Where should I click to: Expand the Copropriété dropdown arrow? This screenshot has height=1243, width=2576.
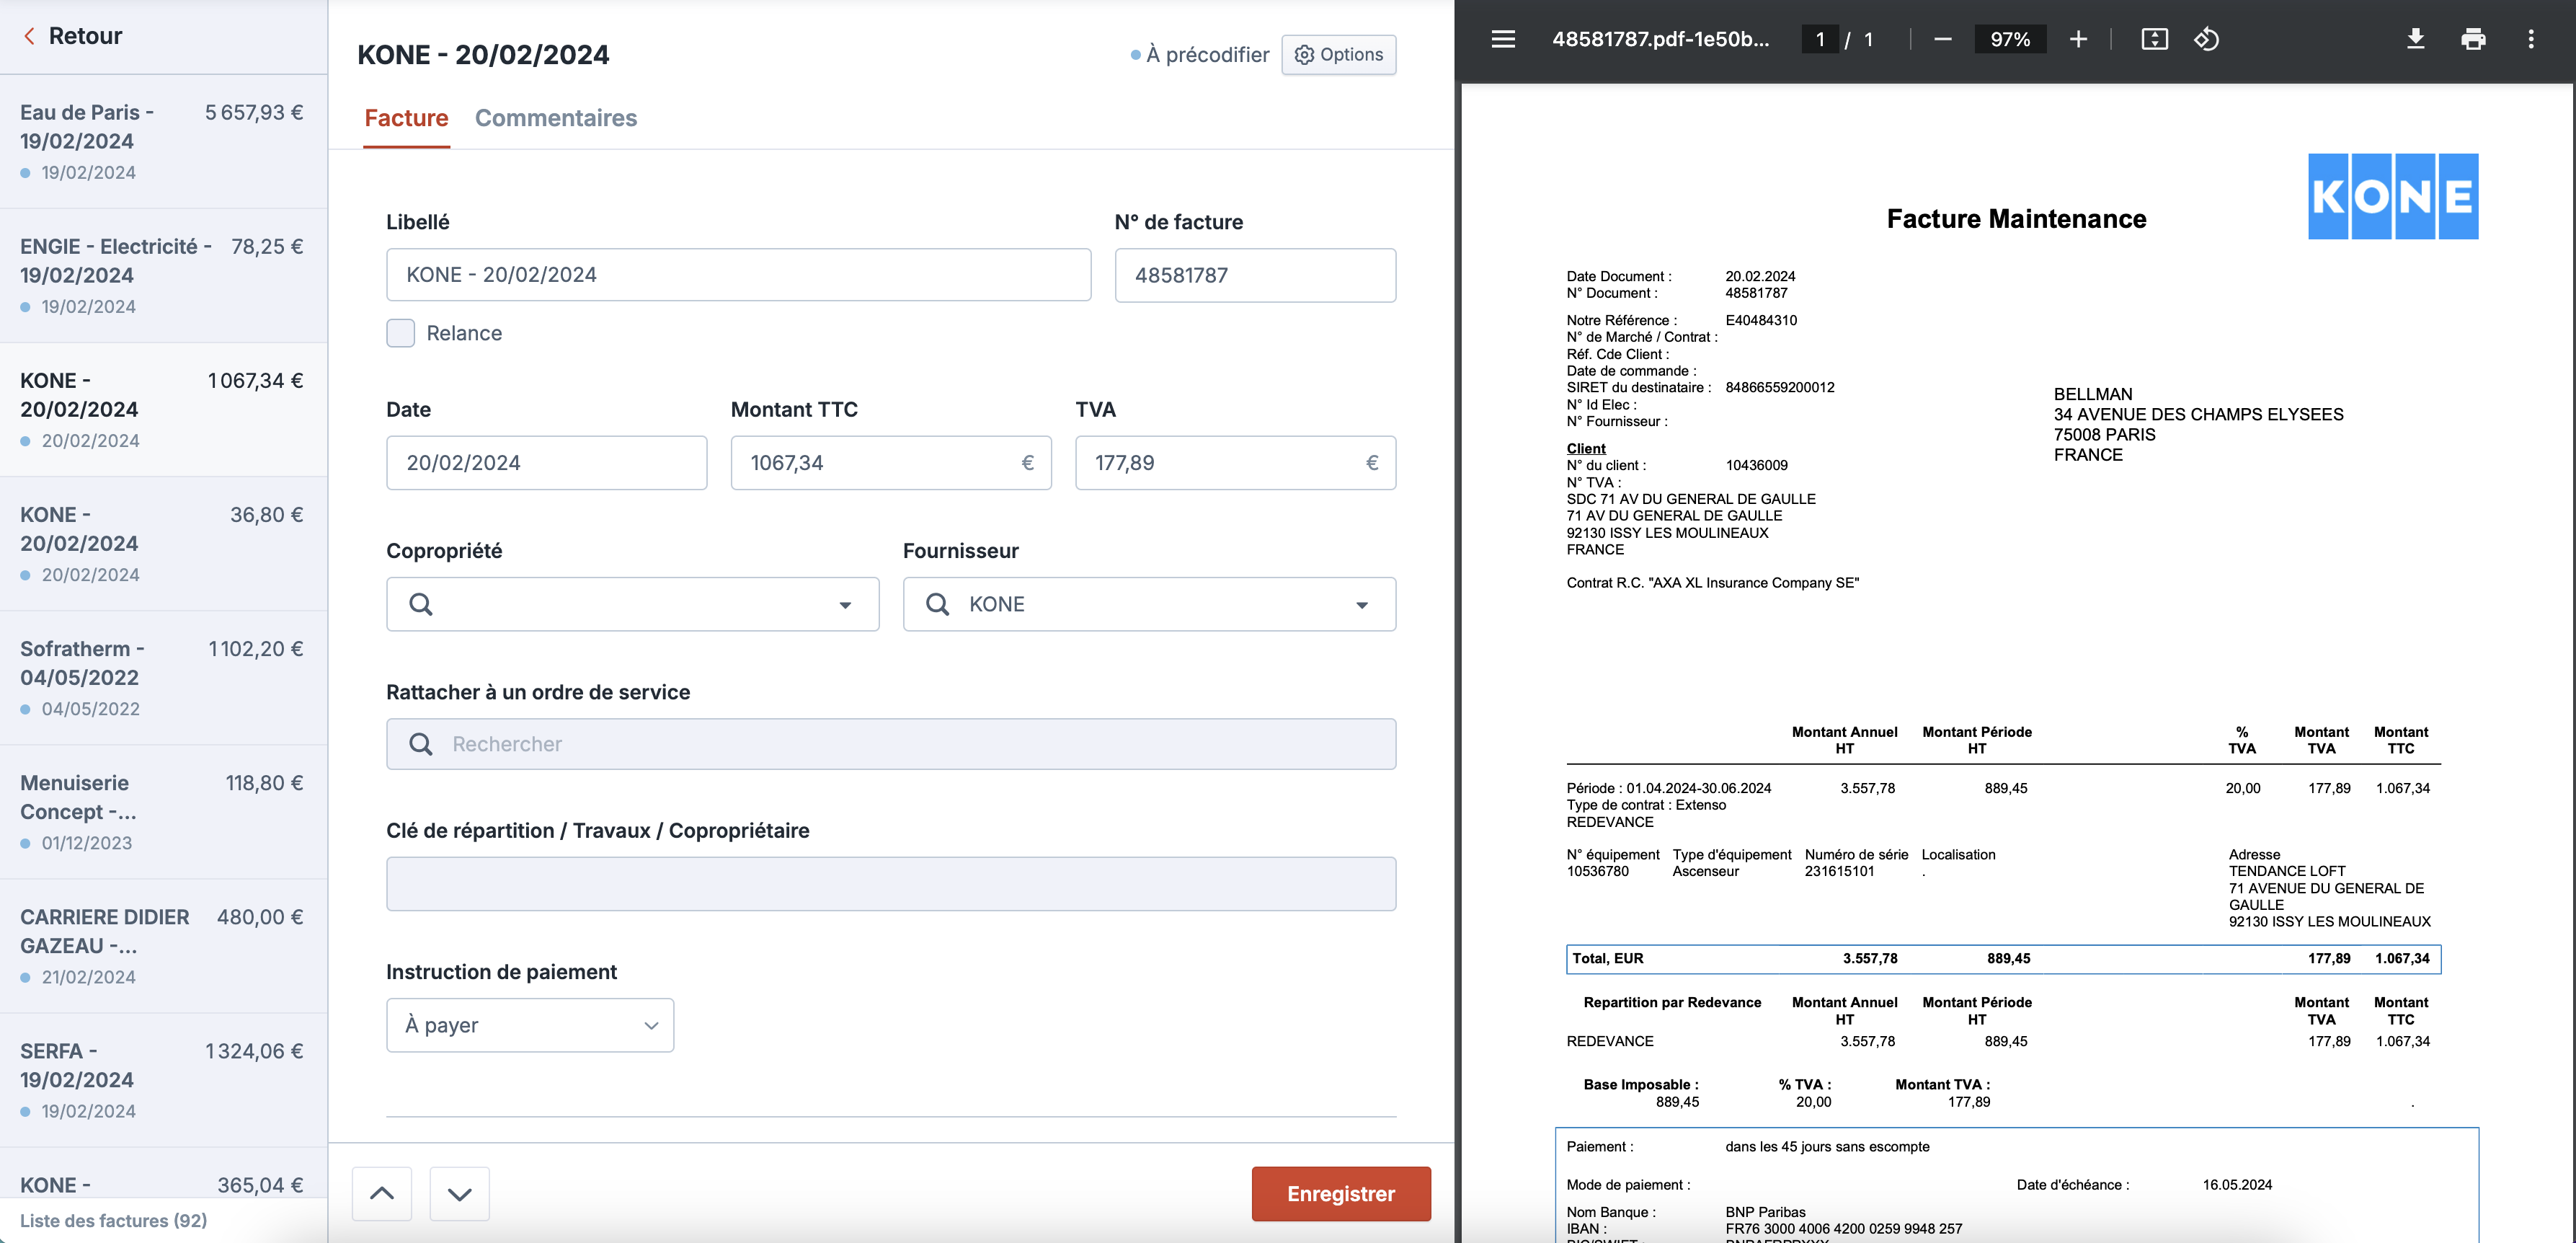click(845, 605)
